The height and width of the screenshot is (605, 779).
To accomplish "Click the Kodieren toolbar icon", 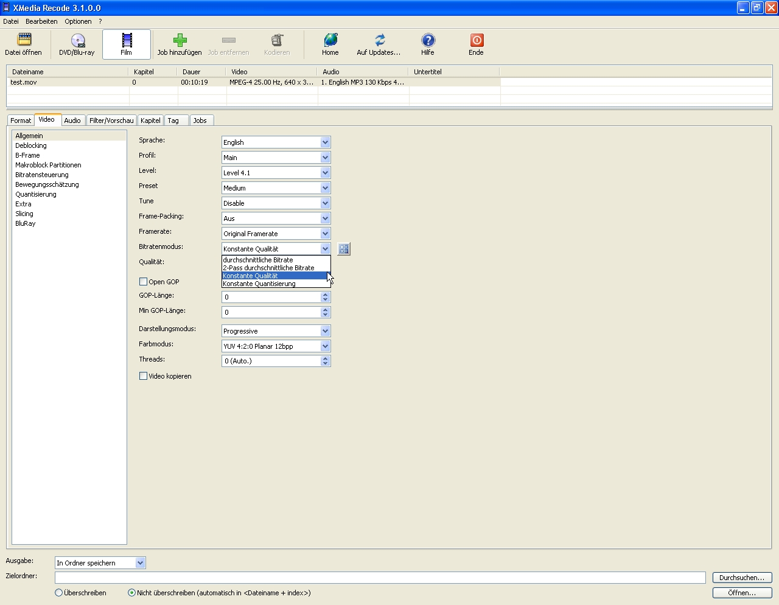I will [x=277, y=40].
